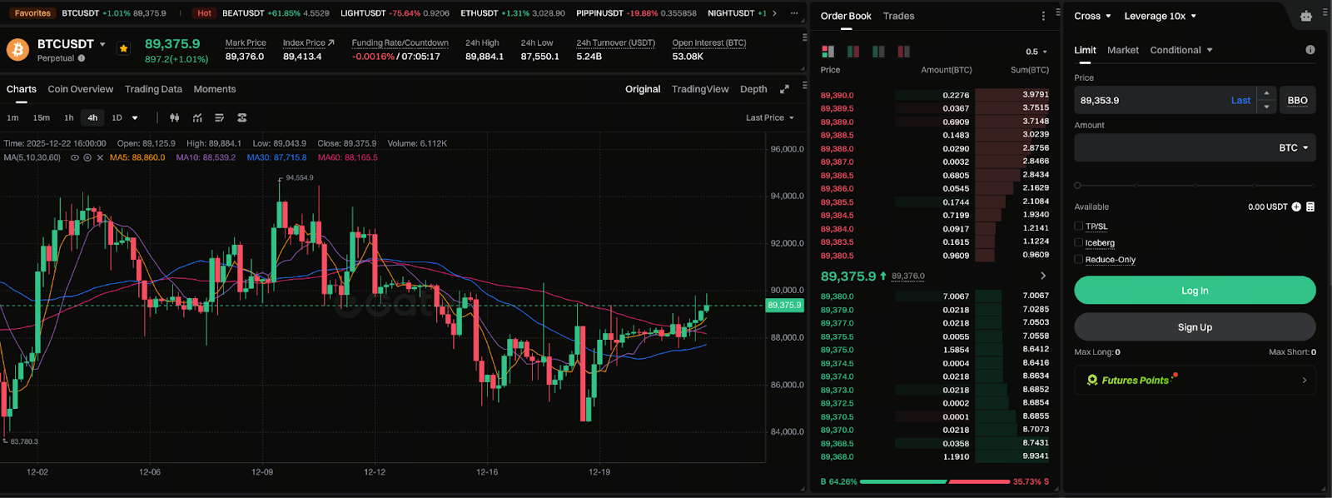
Task: Toggle MA indicator visibility eye
Action: click(75, 157)
